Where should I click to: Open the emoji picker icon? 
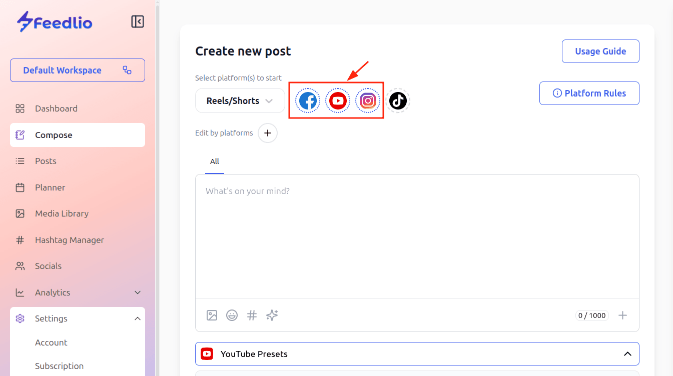[x=232, y=315]
